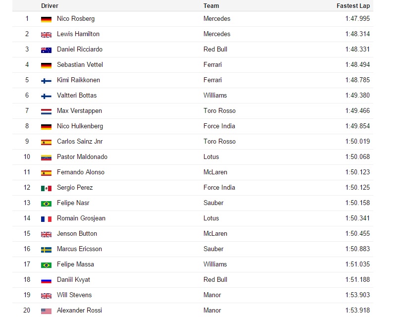Select driver name Fernando Alonso
Screen dimensions: 400x317
click(81, 172)
